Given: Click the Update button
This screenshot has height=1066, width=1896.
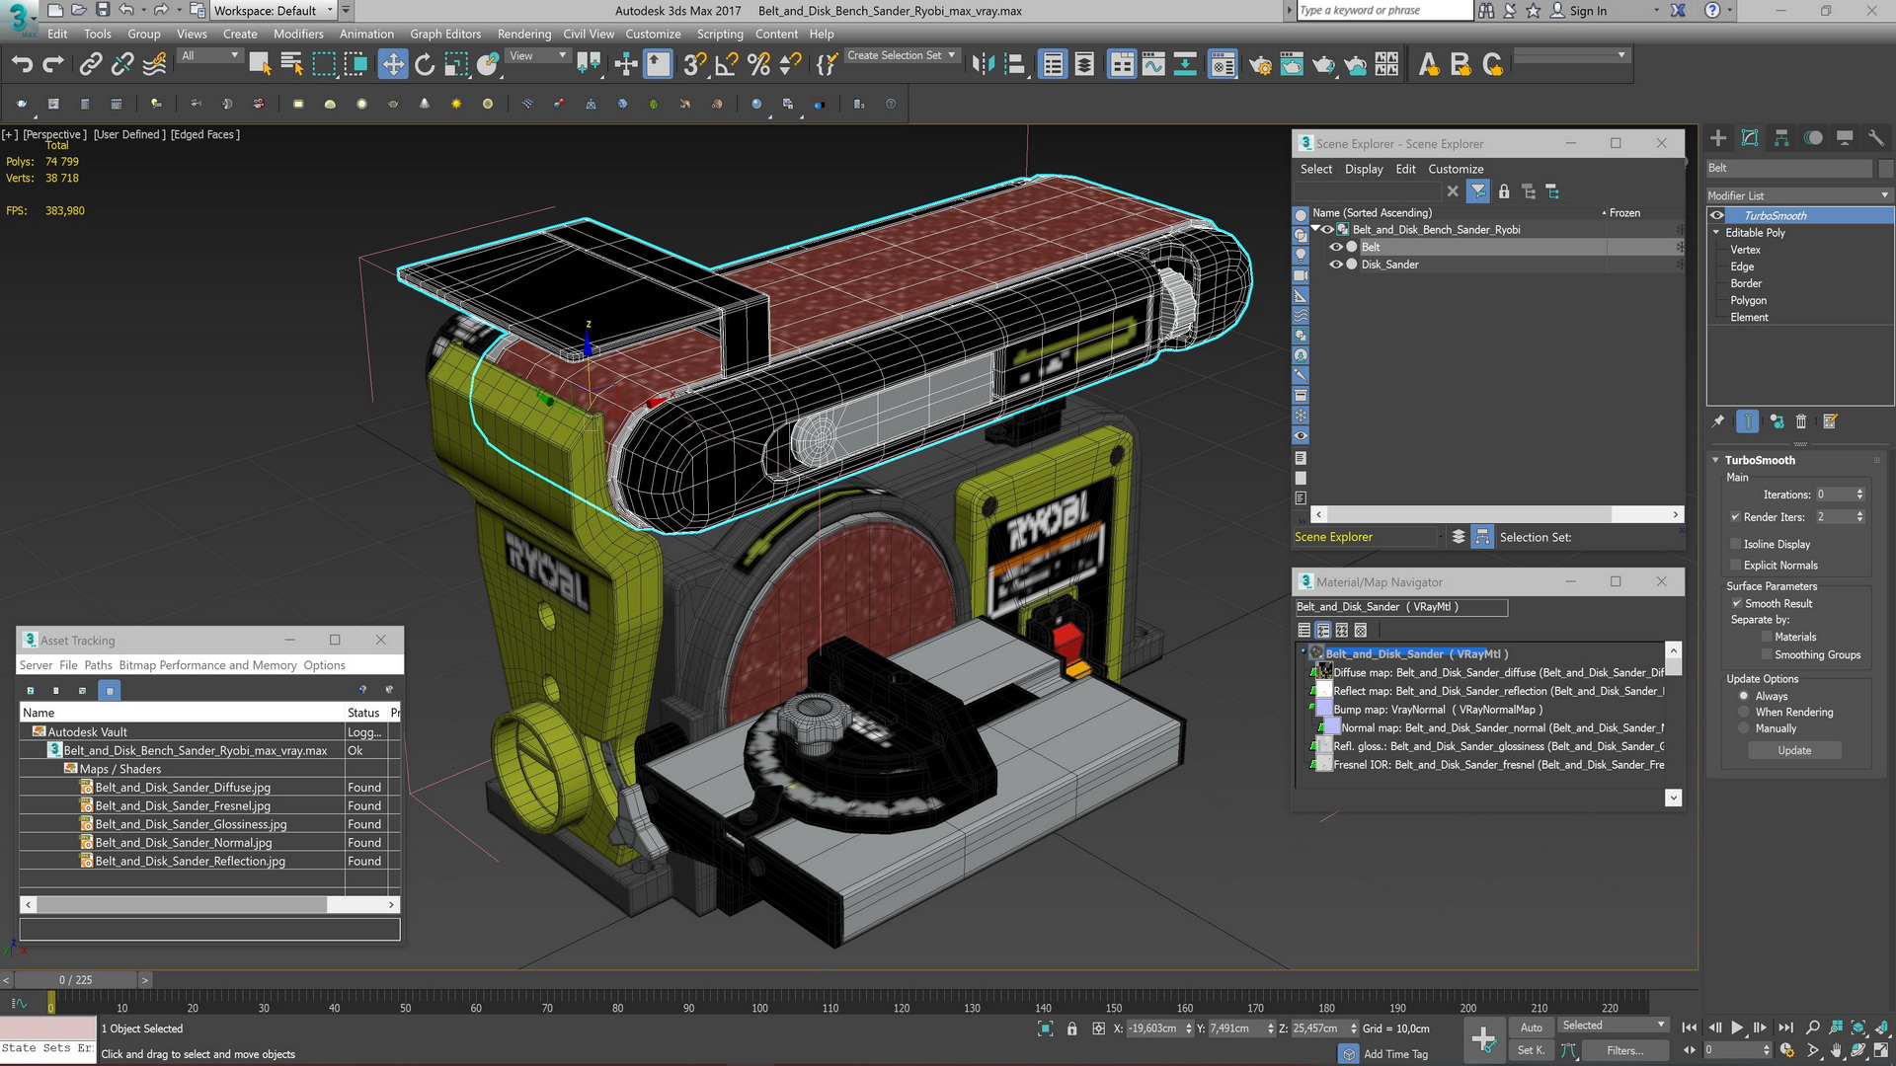Looking at the screenshot, I should (x=1794, y=750).
